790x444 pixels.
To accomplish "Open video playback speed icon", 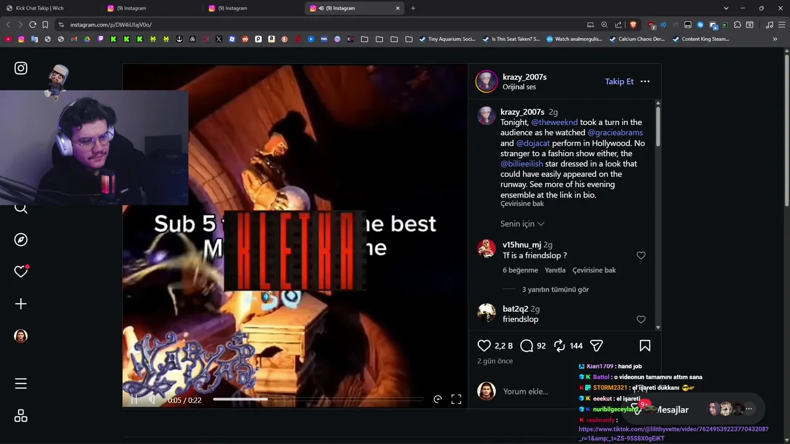I will point(438,400).
